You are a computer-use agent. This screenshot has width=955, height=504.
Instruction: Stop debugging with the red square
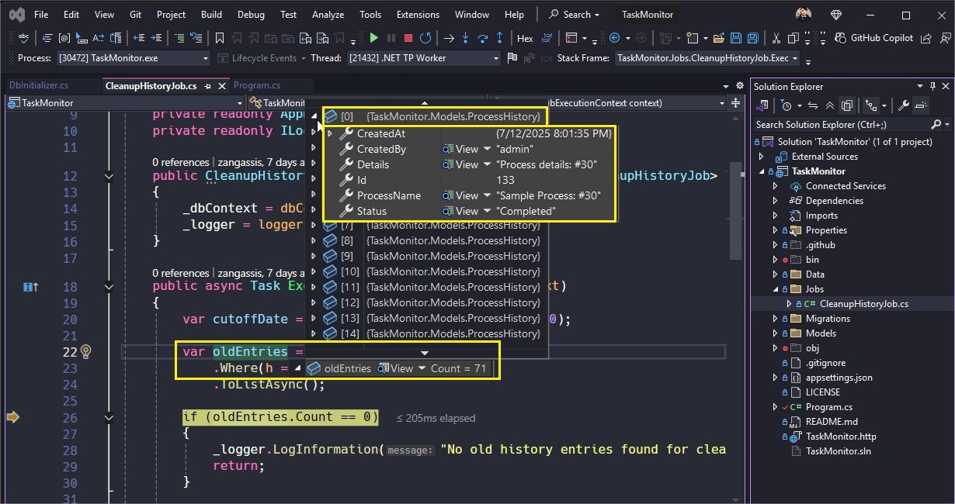click(408, 38)
